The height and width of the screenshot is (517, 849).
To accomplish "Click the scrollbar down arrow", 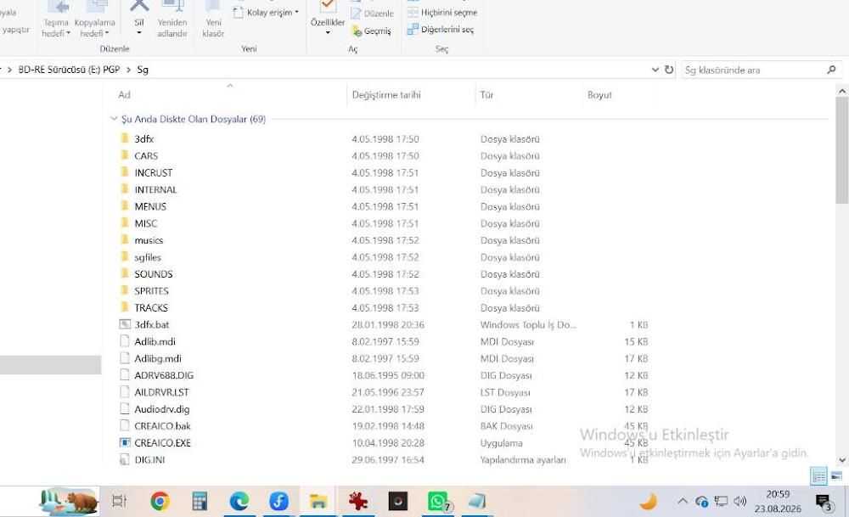I will tap(842, 460).
